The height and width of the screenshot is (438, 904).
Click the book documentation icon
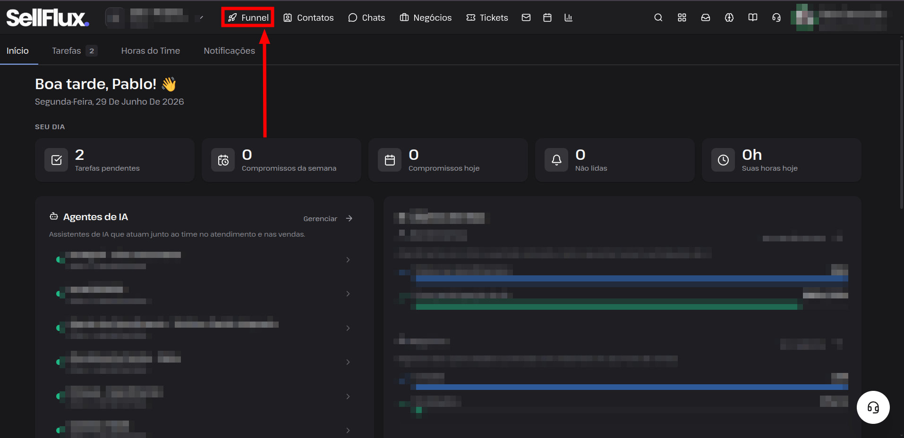tap(753, 17)
